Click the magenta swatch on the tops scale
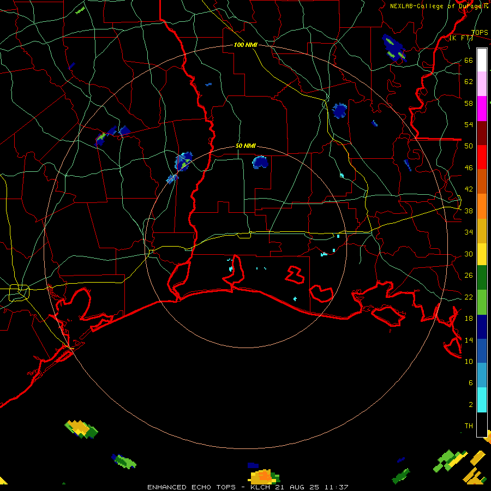The image size is (491, 491). pyautogui.click(x=482, y=109)
